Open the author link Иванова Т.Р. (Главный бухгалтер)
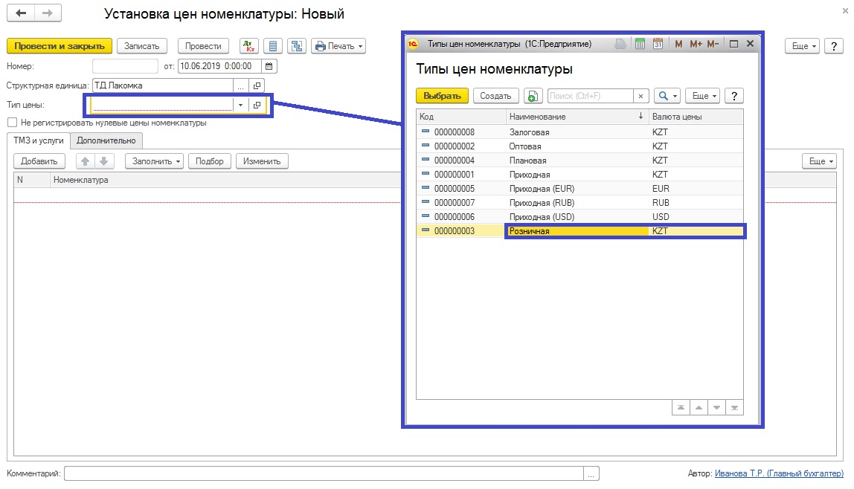This screenshot has height=489, width=854. tap(779, 474)
